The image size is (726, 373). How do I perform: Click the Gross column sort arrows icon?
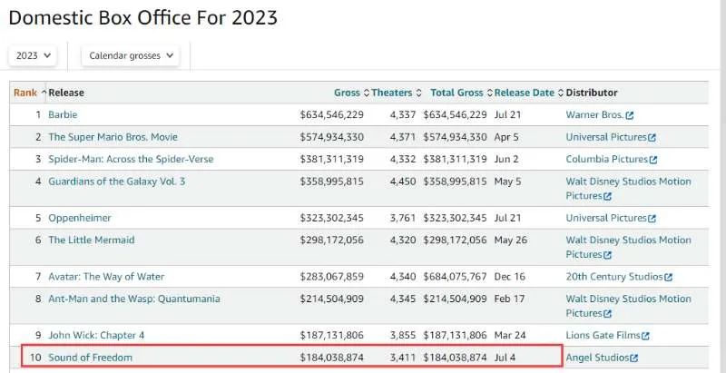coord(366,93)
